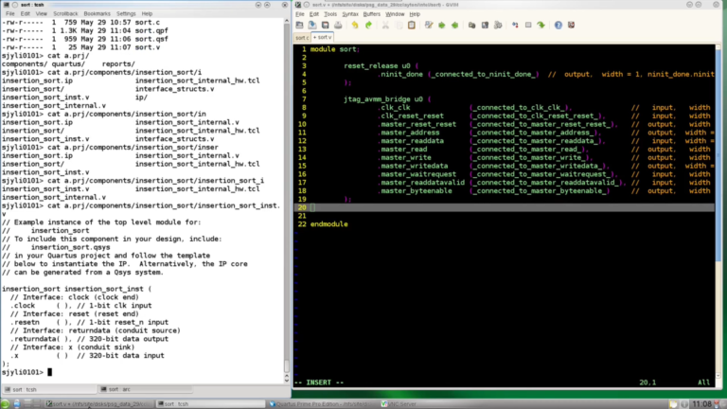
Task: Click the '20,1' cursor position in GVim status
Action: coord(647,382)
